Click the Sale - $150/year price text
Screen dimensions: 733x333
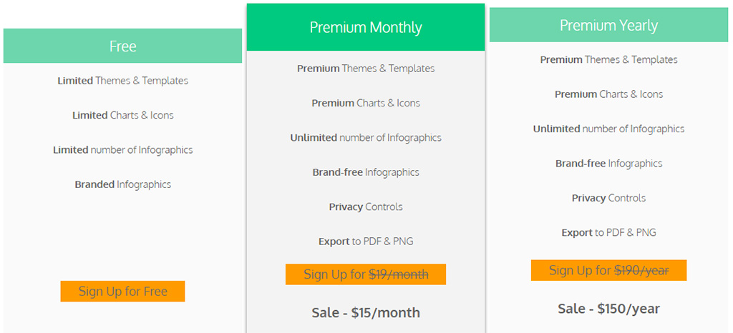coord(608,309)
